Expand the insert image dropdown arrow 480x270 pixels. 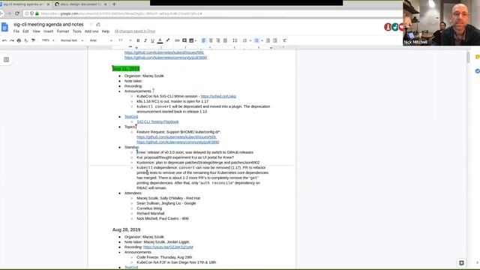click(x=196, y=40)
